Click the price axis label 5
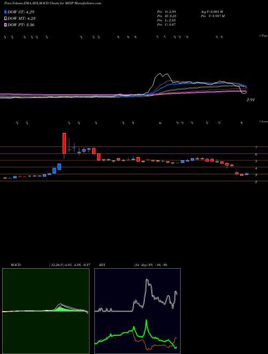Screen dimensions: 268x354 pos(256,161)
